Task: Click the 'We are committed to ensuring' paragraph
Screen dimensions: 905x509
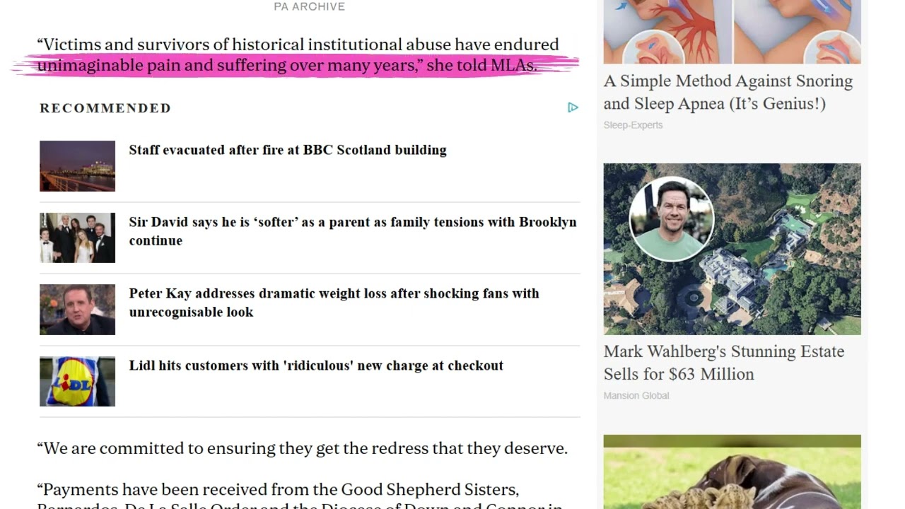Action: click(x=302, y=448)
